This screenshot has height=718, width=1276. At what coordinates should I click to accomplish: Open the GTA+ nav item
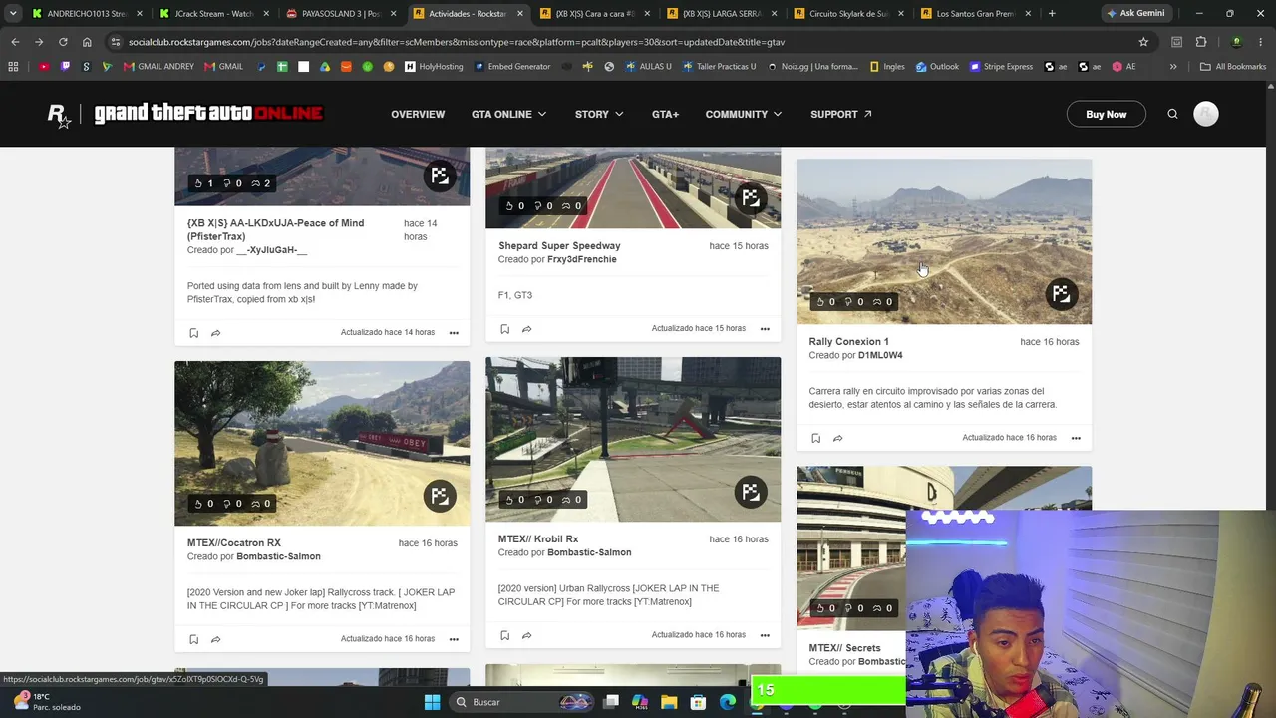click(x=665, y=114)
